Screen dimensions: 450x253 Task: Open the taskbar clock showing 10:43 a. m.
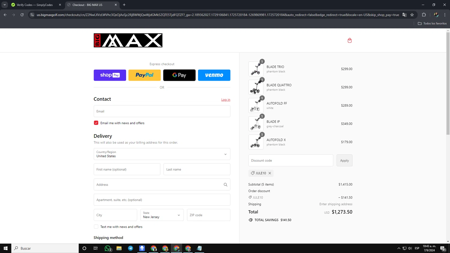(429, 248)
